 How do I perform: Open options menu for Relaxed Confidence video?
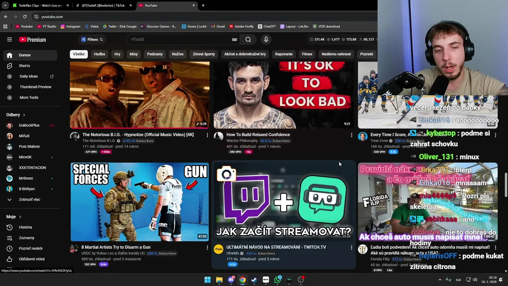click(351, 135)
